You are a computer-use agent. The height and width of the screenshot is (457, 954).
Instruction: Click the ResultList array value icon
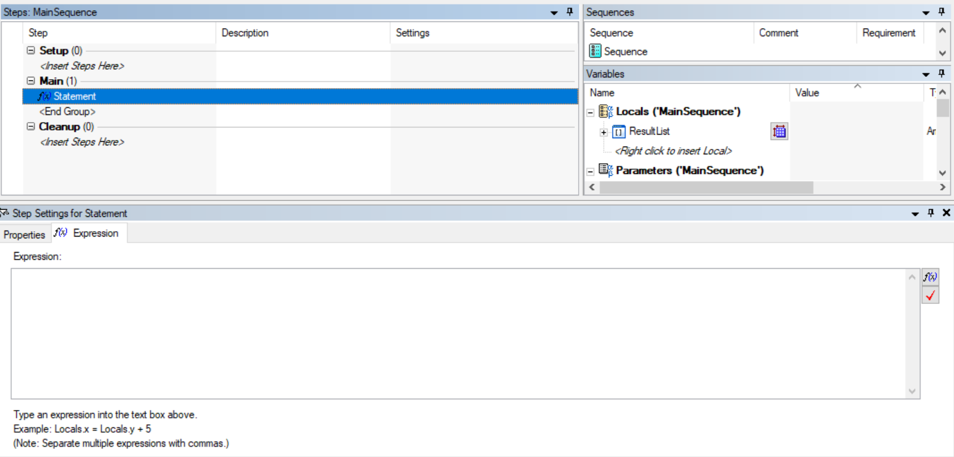[x=779, y=132]
